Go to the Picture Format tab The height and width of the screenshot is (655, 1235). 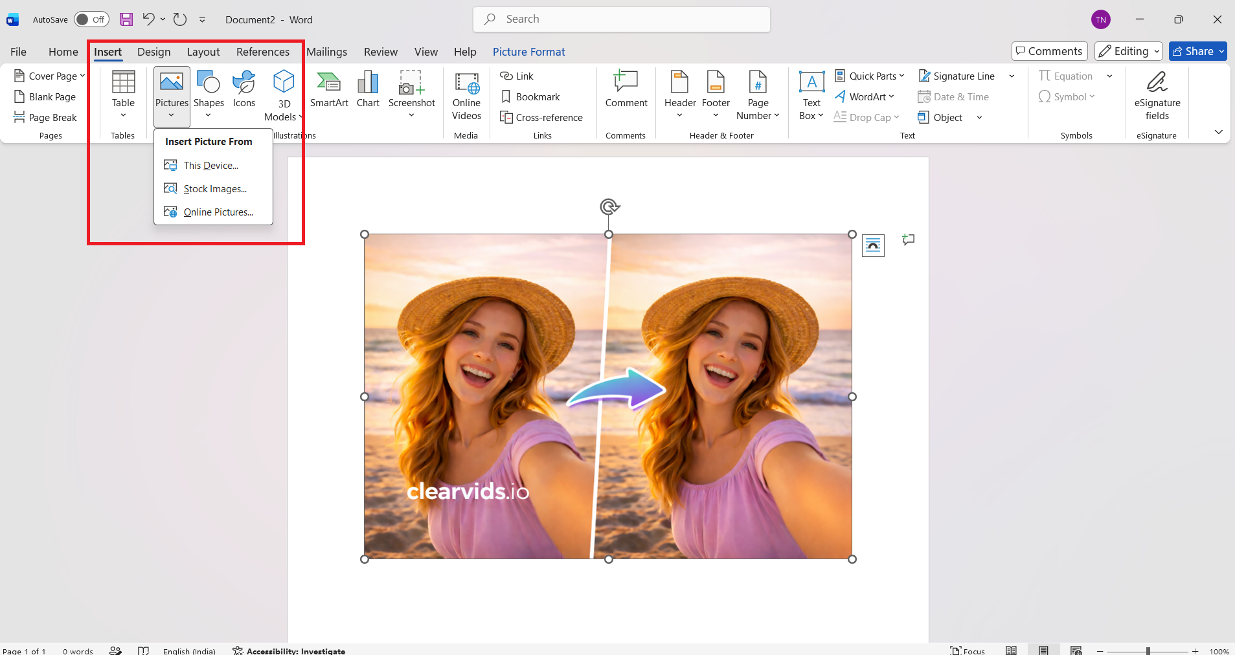click(528, 52)
